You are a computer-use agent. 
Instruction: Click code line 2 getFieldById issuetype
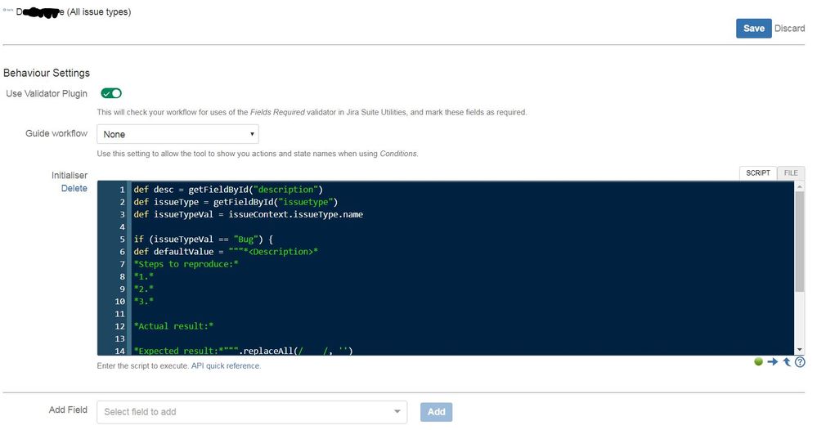236,202
